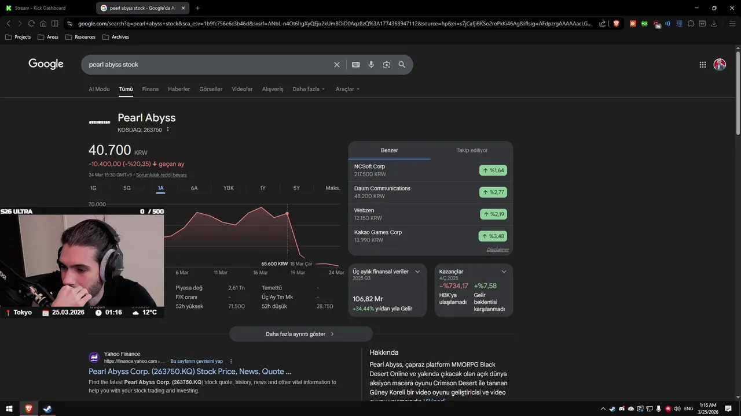741x416 pixels.
Task: Open Steam from the Windows taskbar
Action: (47, 408)
